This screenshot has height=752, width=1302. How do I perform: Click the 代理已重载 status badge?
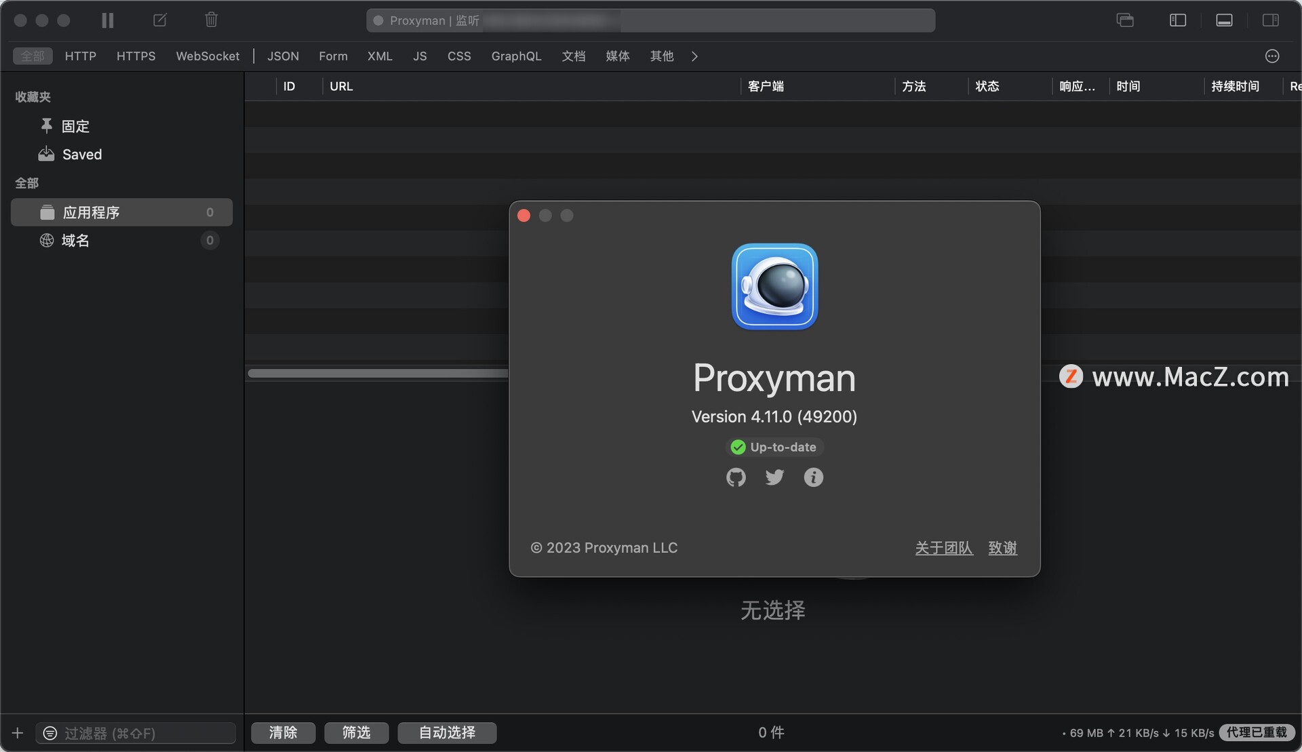[x=1257, y=733]
